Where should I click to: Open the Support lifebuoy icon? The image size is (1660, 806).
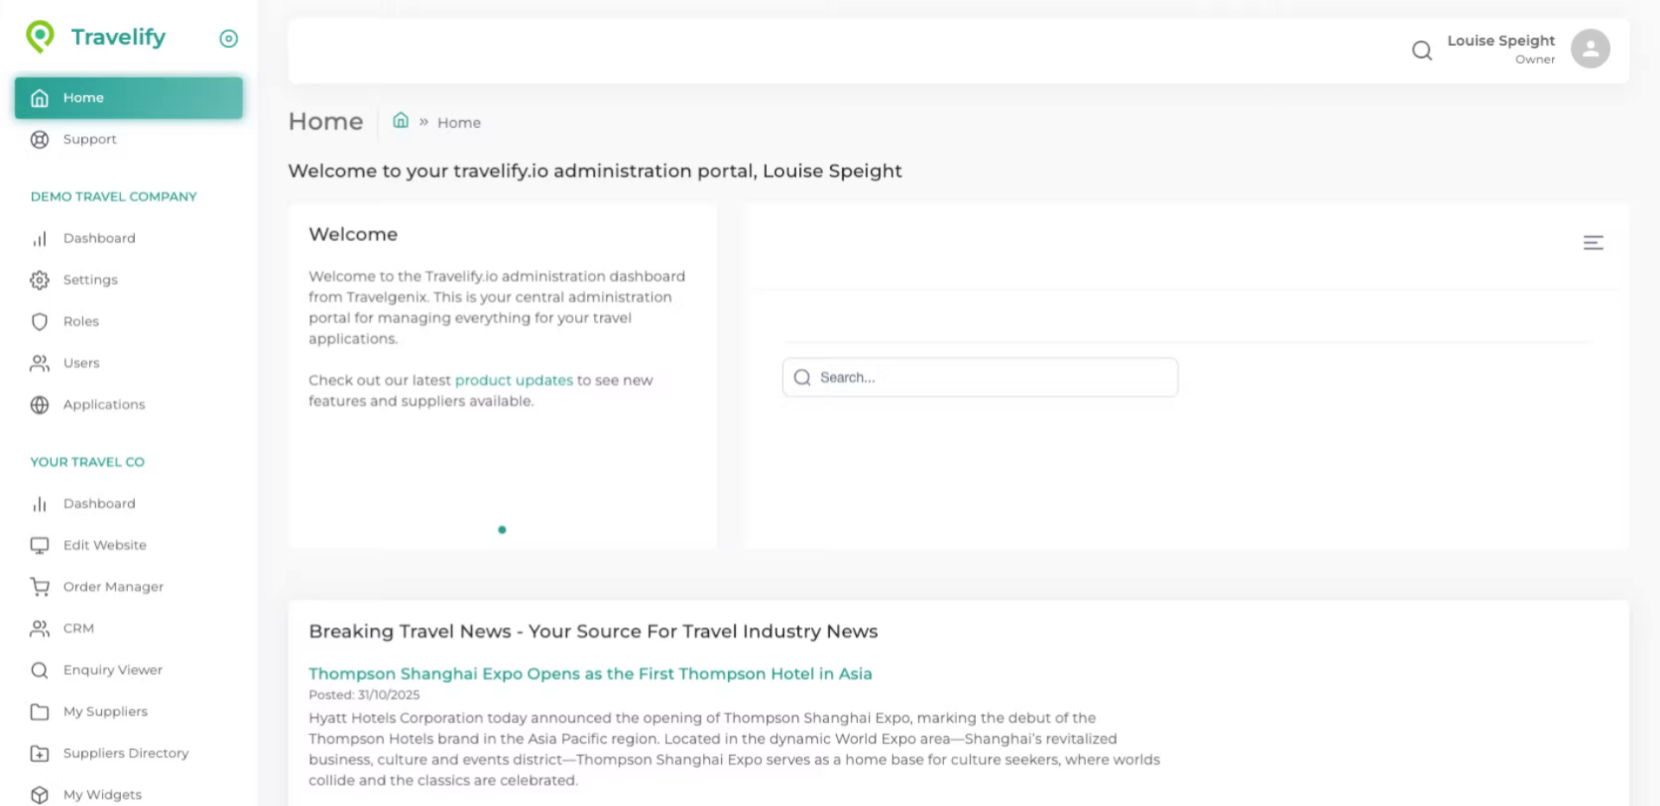(40, 139)
